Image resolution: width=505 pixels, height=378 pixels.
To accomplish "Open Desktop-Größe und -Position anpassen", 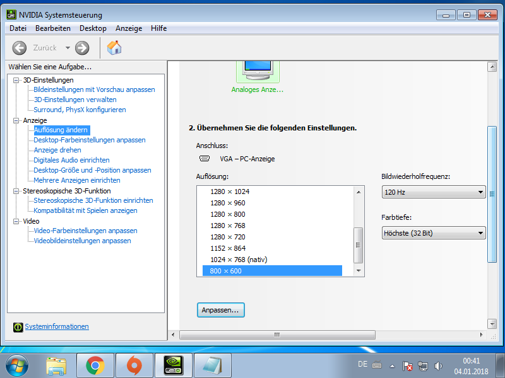I will coord(92,170).
